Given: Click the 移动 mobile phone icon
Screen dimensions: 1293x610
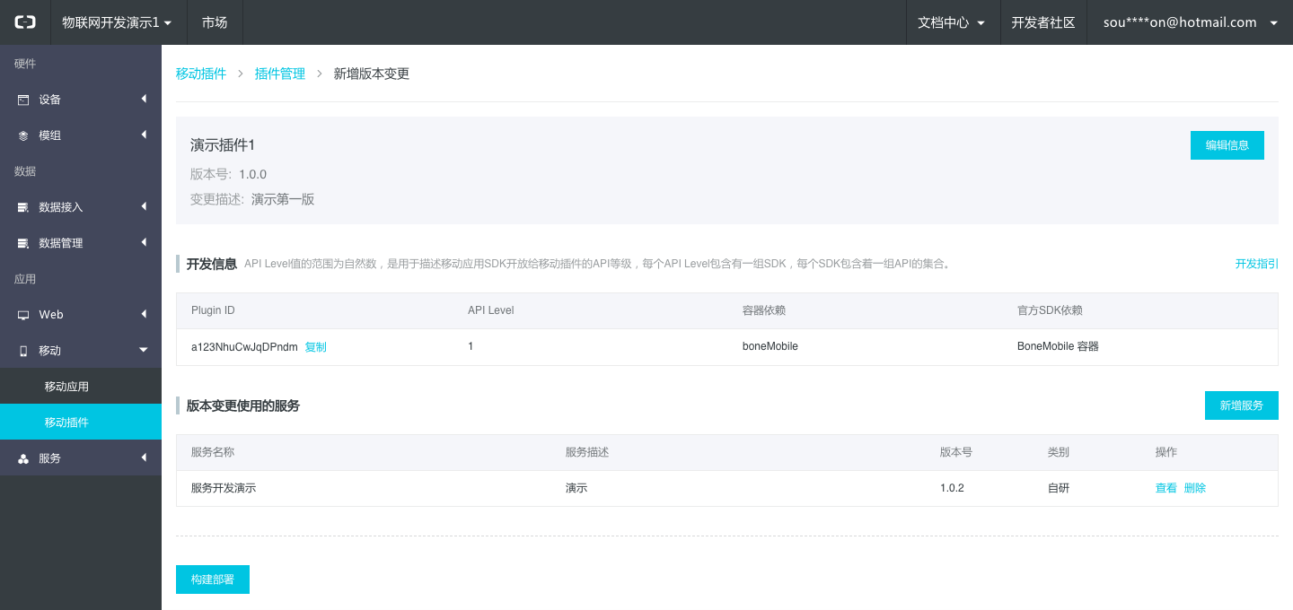Looking at the screenshot, I should pos(23,351).
